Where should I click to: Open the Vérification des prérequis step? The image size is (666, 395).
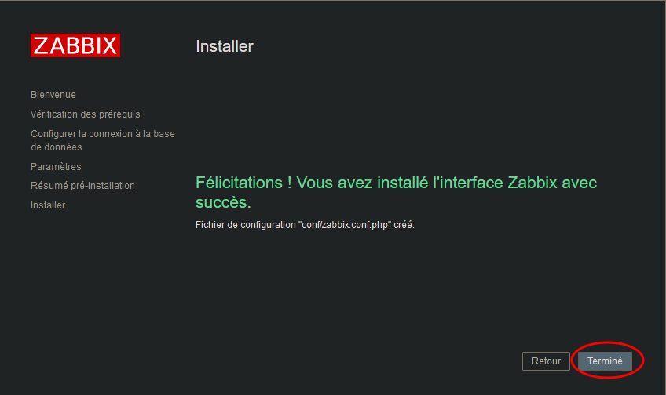point(85,114)
